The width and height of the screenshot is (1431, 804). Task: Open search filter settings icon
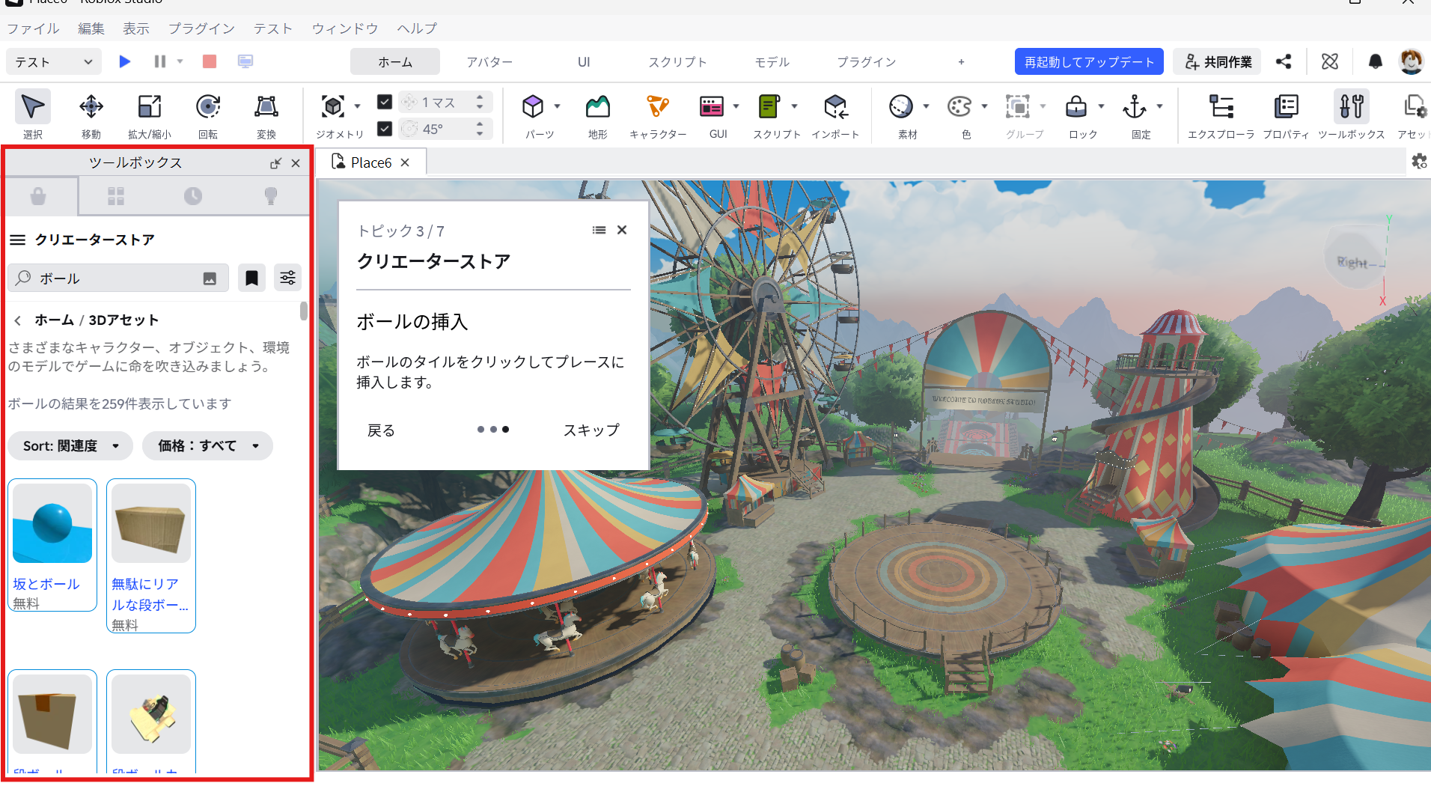(x=287, y=278)
